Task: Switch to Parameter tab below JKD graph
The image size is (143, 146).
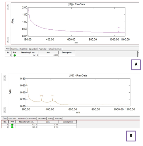Action: pos(42,119)
